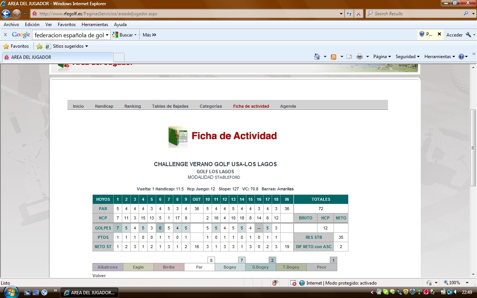Click the Eagle legend swatch
Viewport: 477px width, 298px height.
click(138, 267)
